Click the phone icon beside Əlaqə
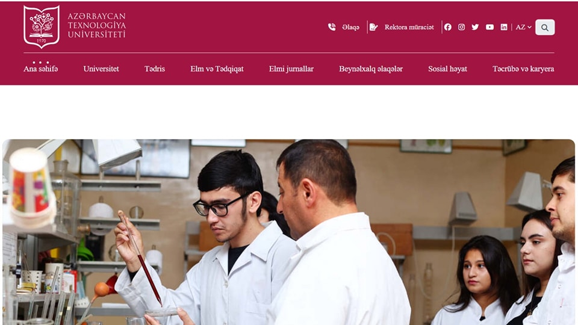 click(332, 27)
